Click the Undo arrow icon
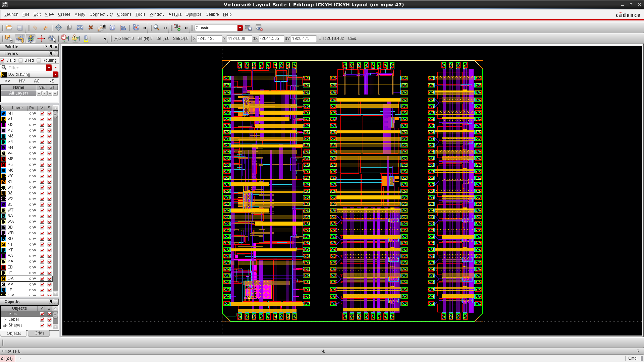The image size is (644, 362). point(35,28)
